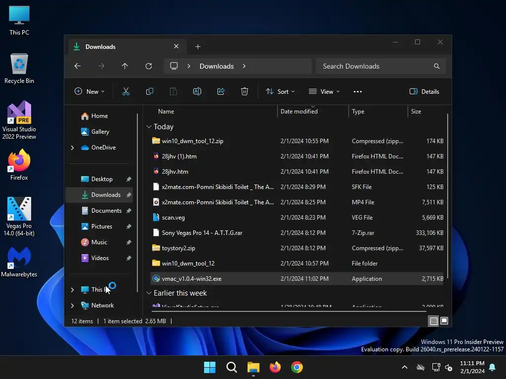Open clock and date in taskbar
Screen dimensions: 506x379
(x=472, y=367)
